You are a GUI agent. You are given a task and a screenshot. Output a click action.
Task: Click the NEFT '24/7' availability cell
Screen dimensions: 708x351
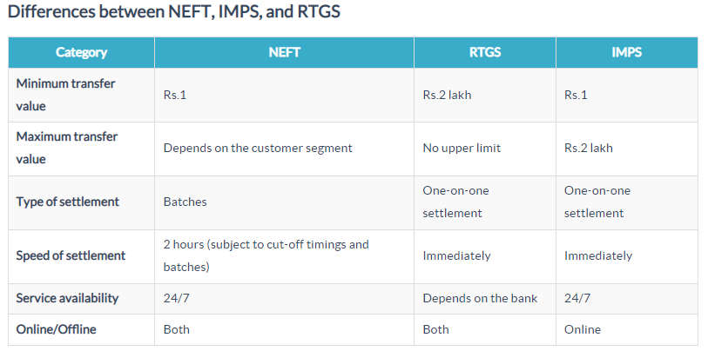pyautogui.click(x=177, y=298)
